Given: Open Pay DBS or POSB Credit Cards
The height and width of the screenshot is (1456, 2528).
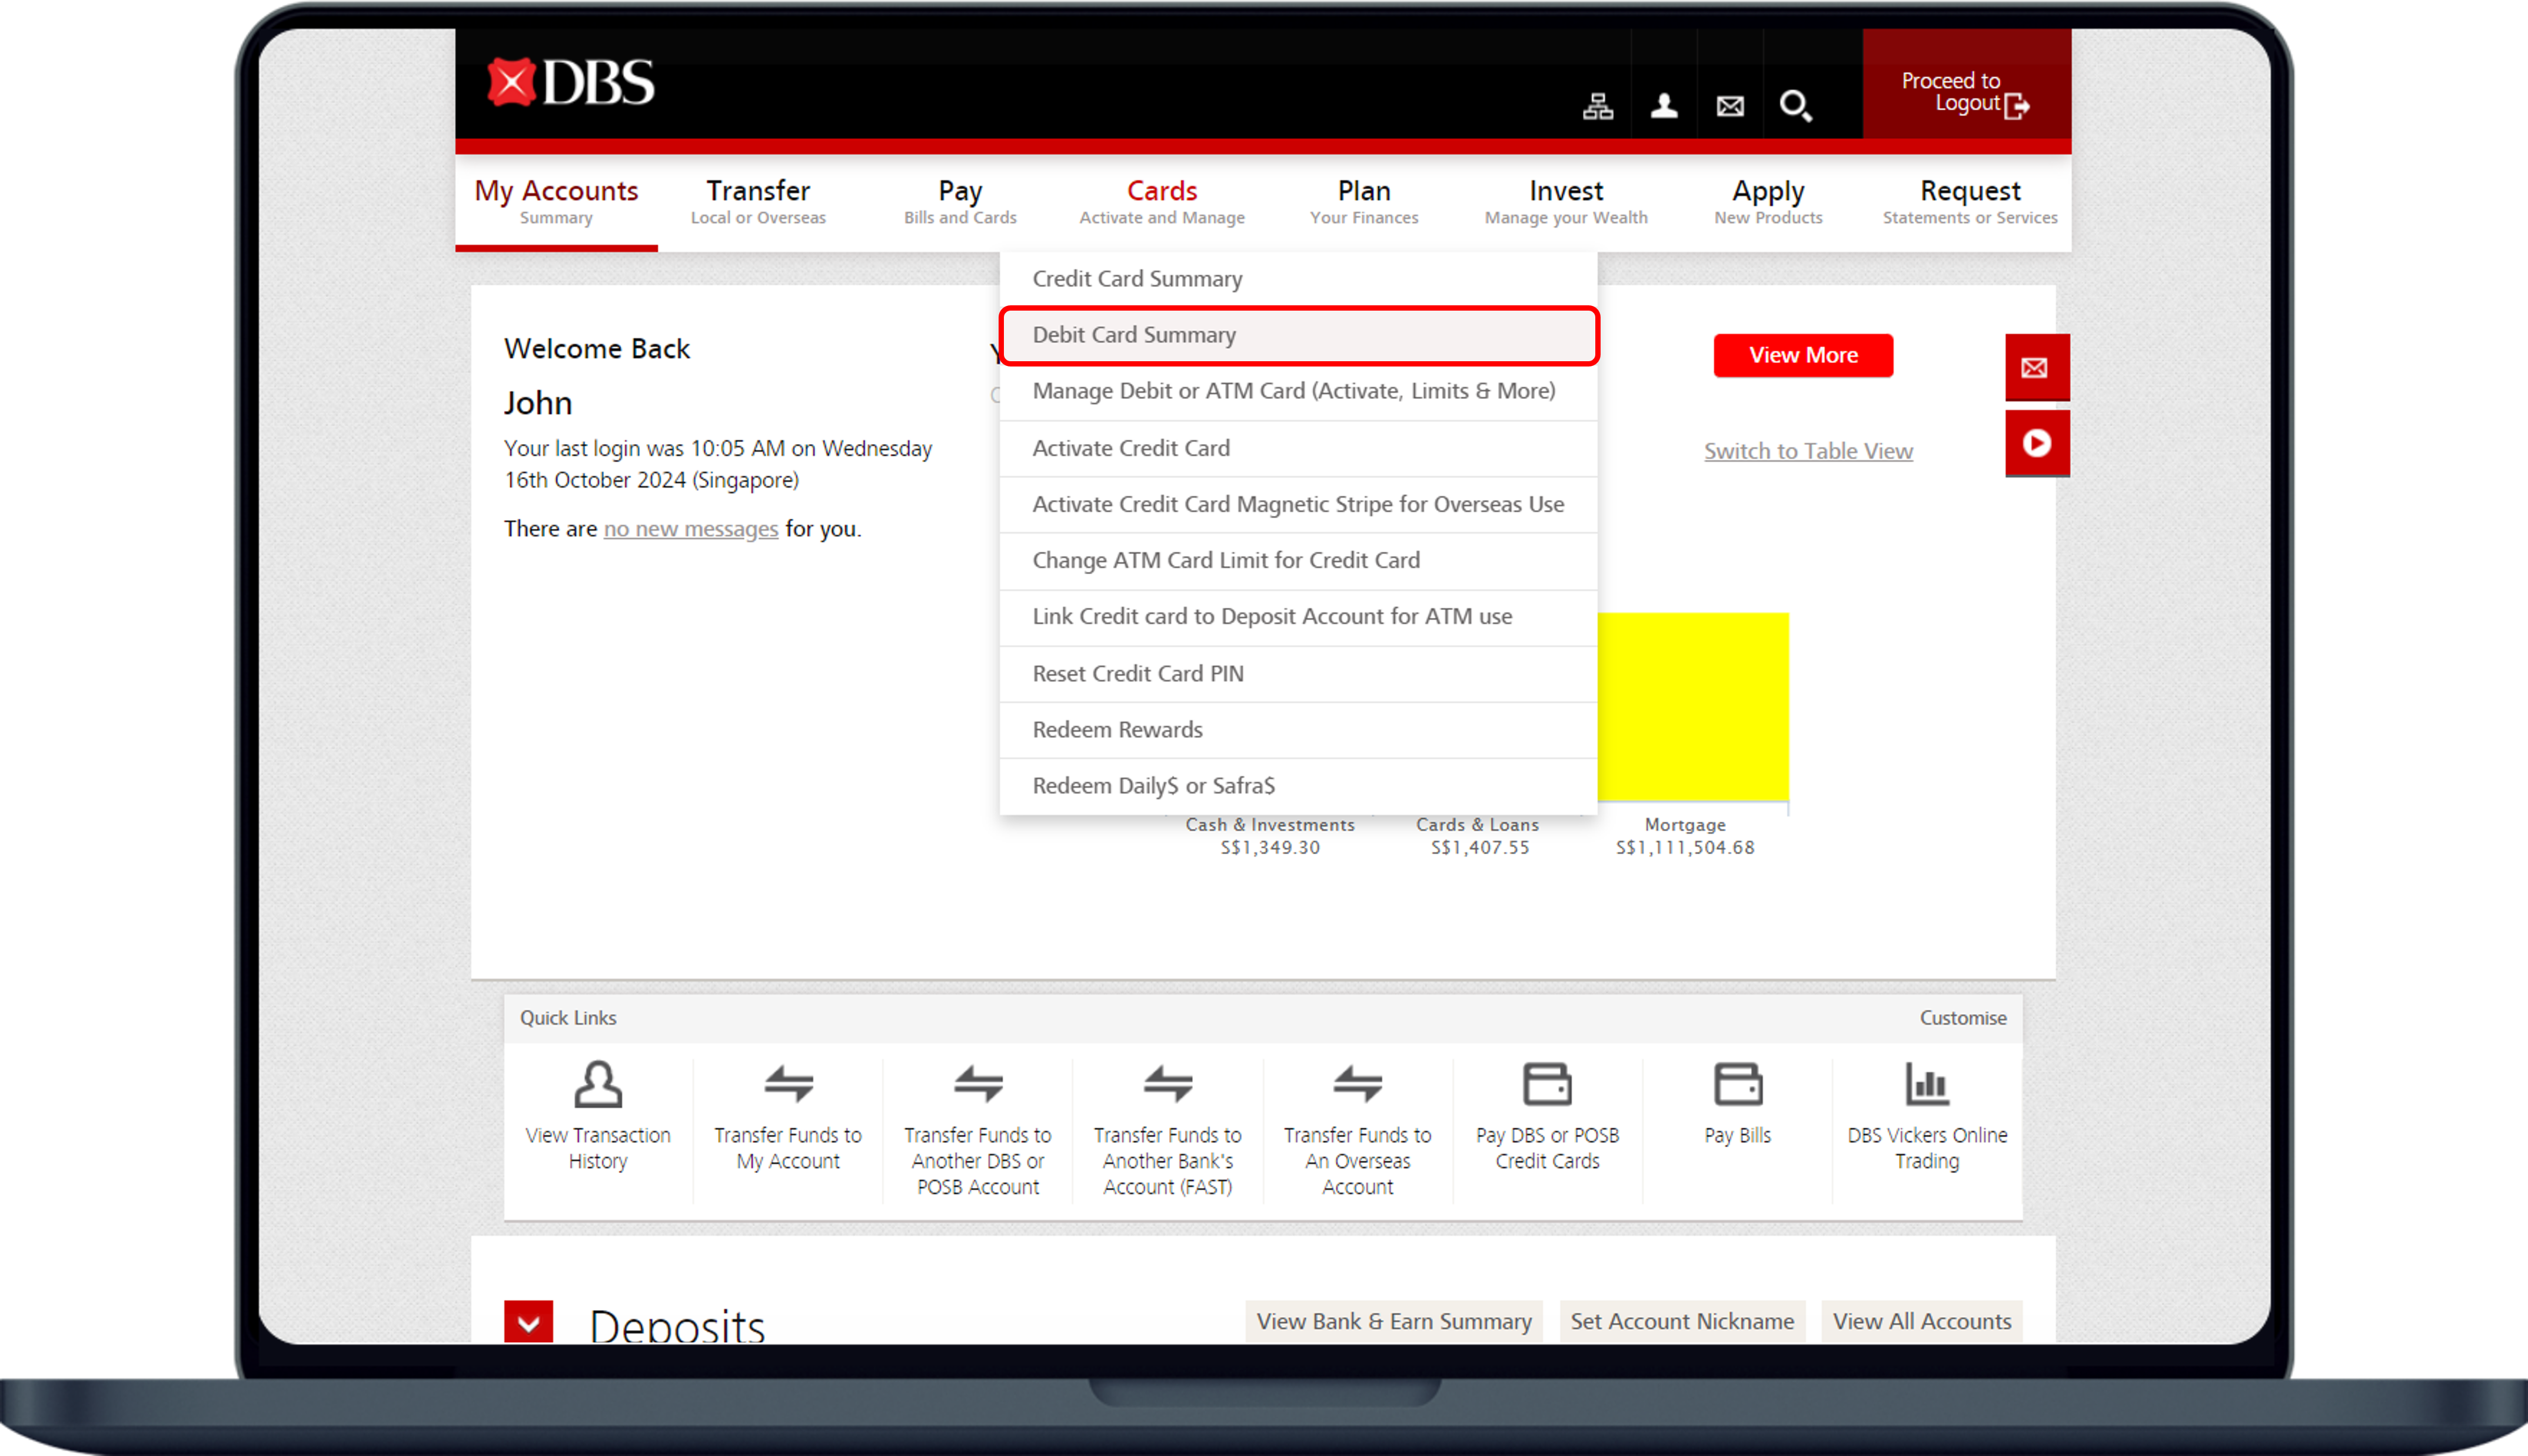Looking at the screenshot, I should tap(1548, 1117).
